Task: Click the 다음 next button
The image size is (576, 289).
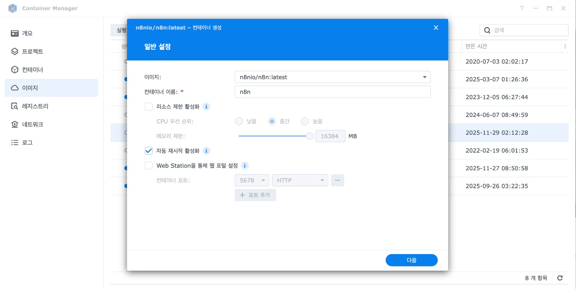Action: click(411, 260)
